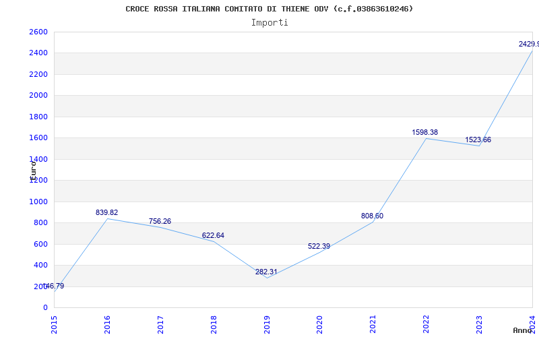
Task: Click the 800 y-axis value
Action: [x=40, y=223]
